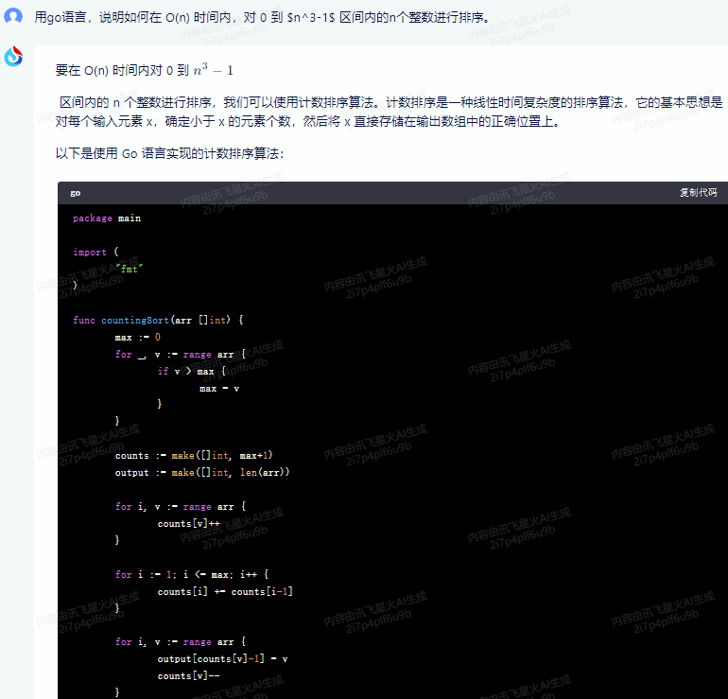Viewport: 728px width, 699px height.
Task: Click the 'counts := make([]int, max+1)' line
Action: coord(194,455)
